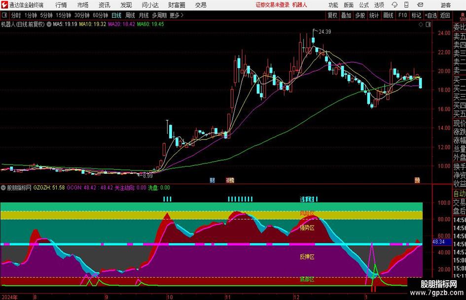Click the 关注动向: 0.00 indicator value
466x300 pixels.
(131, 188)
